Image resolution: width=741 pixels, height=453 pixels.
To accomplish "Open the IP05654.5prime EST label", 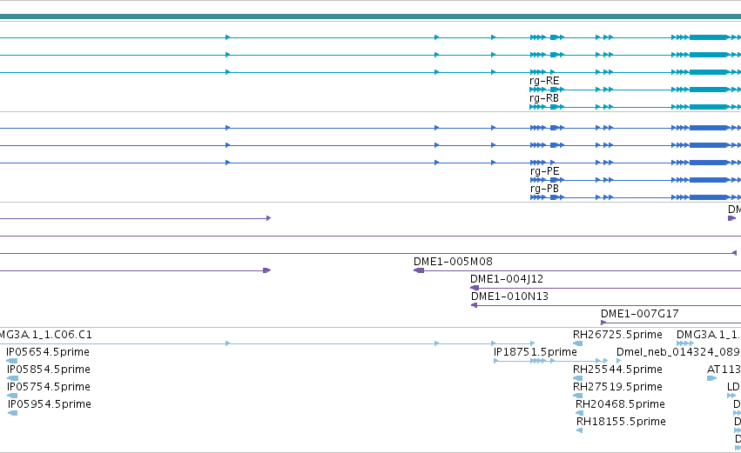I will pos(48,352).
